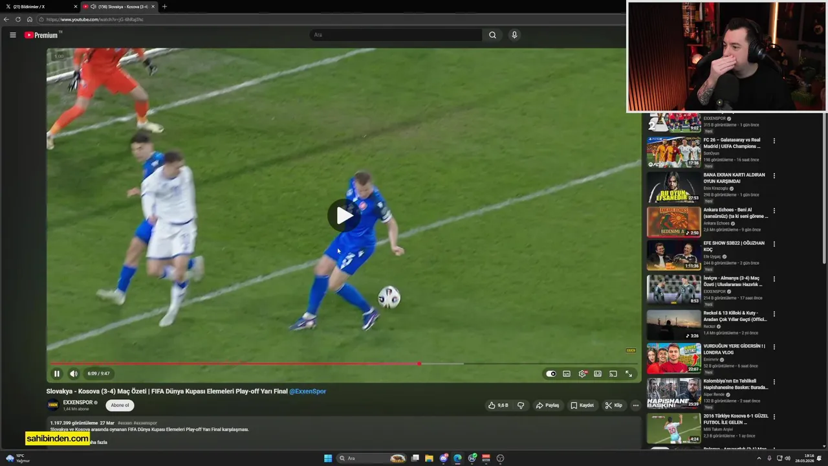The height and width of the screenshot is (466, 828).
Task: Open options menu for Kolombiya video
Action: click(774, 382)
